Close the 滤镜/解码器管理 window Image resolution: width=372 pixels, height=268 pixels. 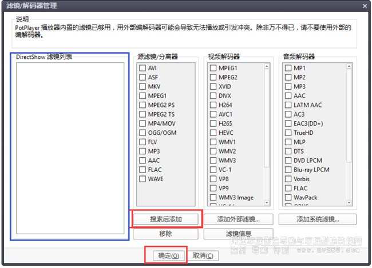365,6
